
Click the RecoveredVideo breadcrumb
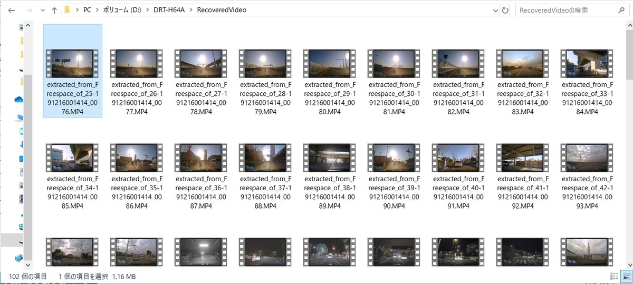pyautogui.click(x=221, y=10)
